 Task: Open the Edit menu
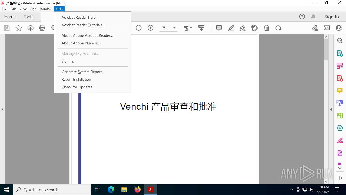[x=13, y=9]
